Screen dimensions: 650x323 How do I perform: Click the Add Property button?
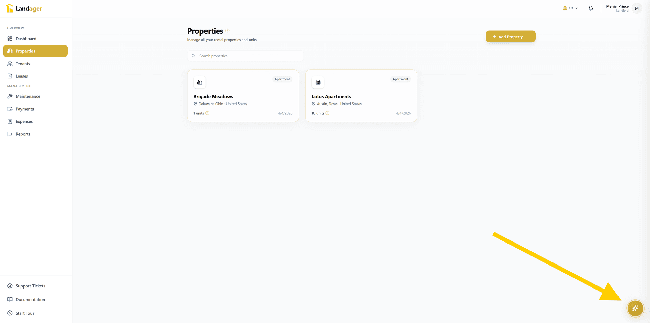point(510,36)
